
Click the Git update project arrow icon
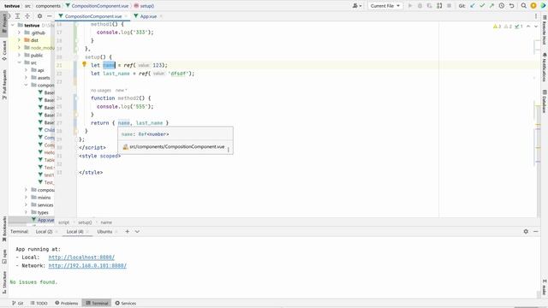pos(473,6)
